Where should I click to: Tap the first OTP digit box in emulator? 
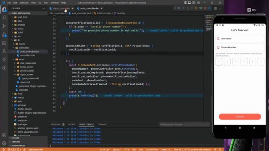pos(219,61)
